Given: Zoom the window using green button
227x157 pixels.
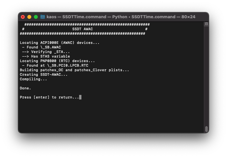Looking at the screenshot, I should pos(36,17).
